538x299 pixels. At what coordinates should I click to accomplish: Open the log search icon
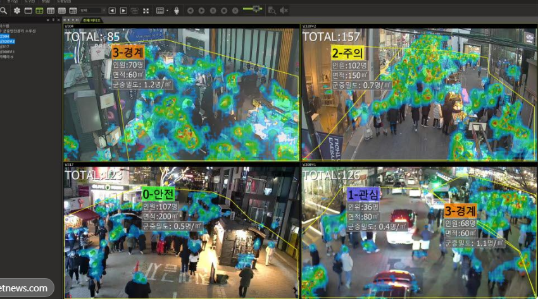(x=272, y=11)
